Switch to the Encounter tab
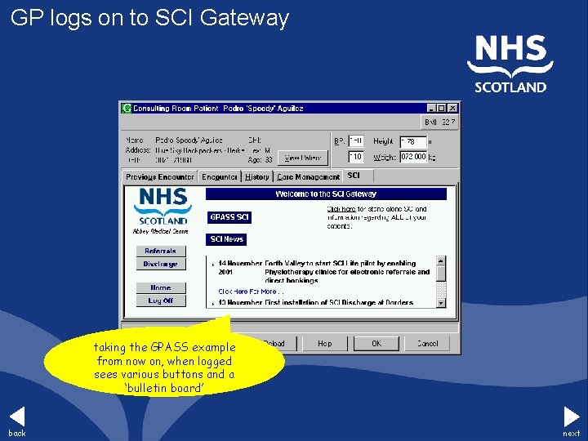This screenshot has width=588, height=441. click(x=220, y=176)
